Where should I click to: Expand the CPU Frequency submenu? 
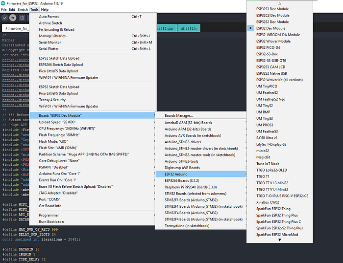pos(93,129)
